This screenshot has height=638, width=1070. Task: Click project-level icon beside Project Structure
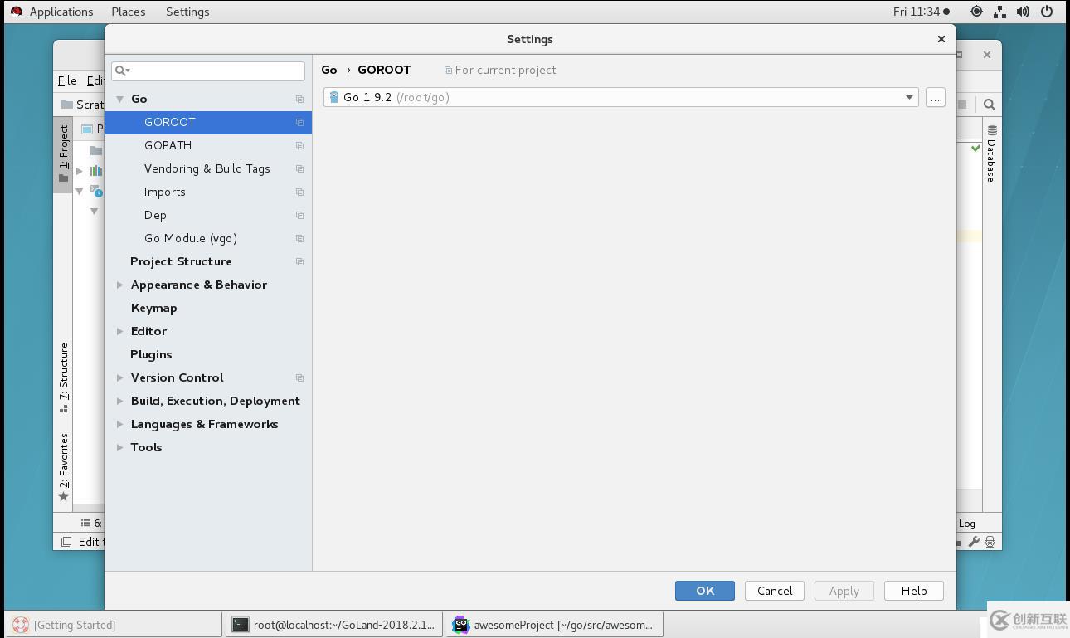coord(299,261)
